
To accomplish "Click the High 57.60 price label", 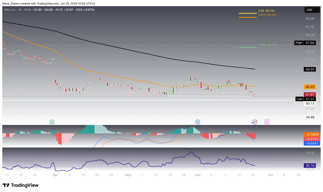I will tap(305, 43).
